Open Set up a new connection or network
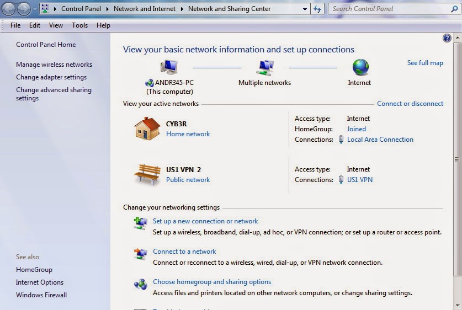Screen dimensions: 462x310 pos(205,221)
